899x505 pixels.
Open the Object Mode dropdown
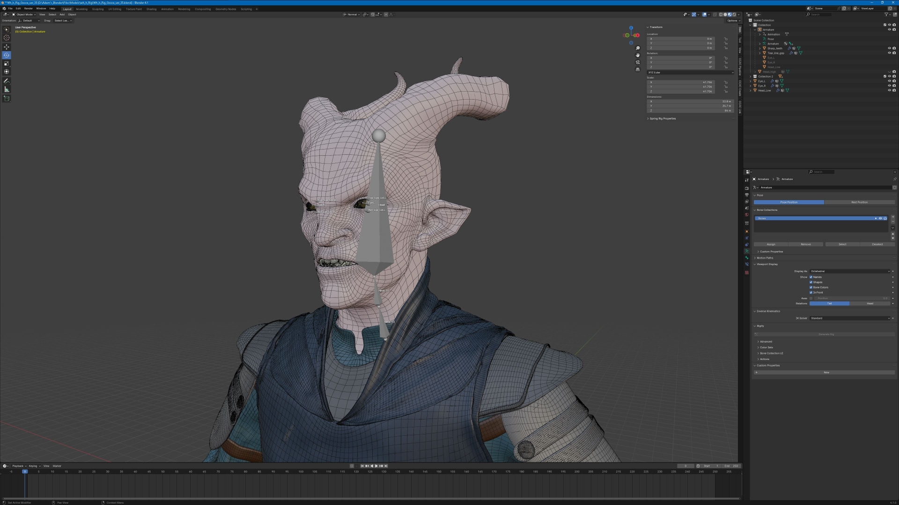point(24,14)
